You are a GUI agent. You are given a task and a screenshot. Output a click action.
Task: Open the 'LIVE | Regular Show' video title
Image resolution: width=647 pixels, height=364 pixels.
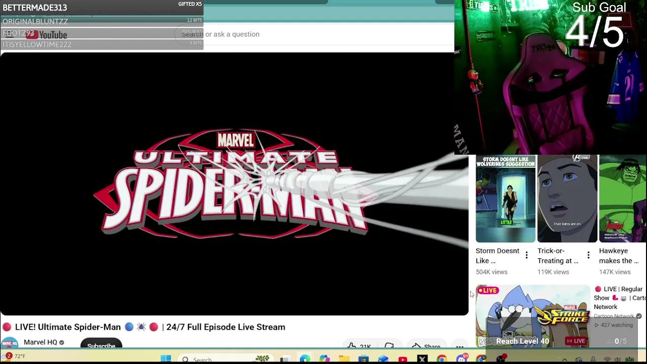pyautogui.click(x=620, y=298)
